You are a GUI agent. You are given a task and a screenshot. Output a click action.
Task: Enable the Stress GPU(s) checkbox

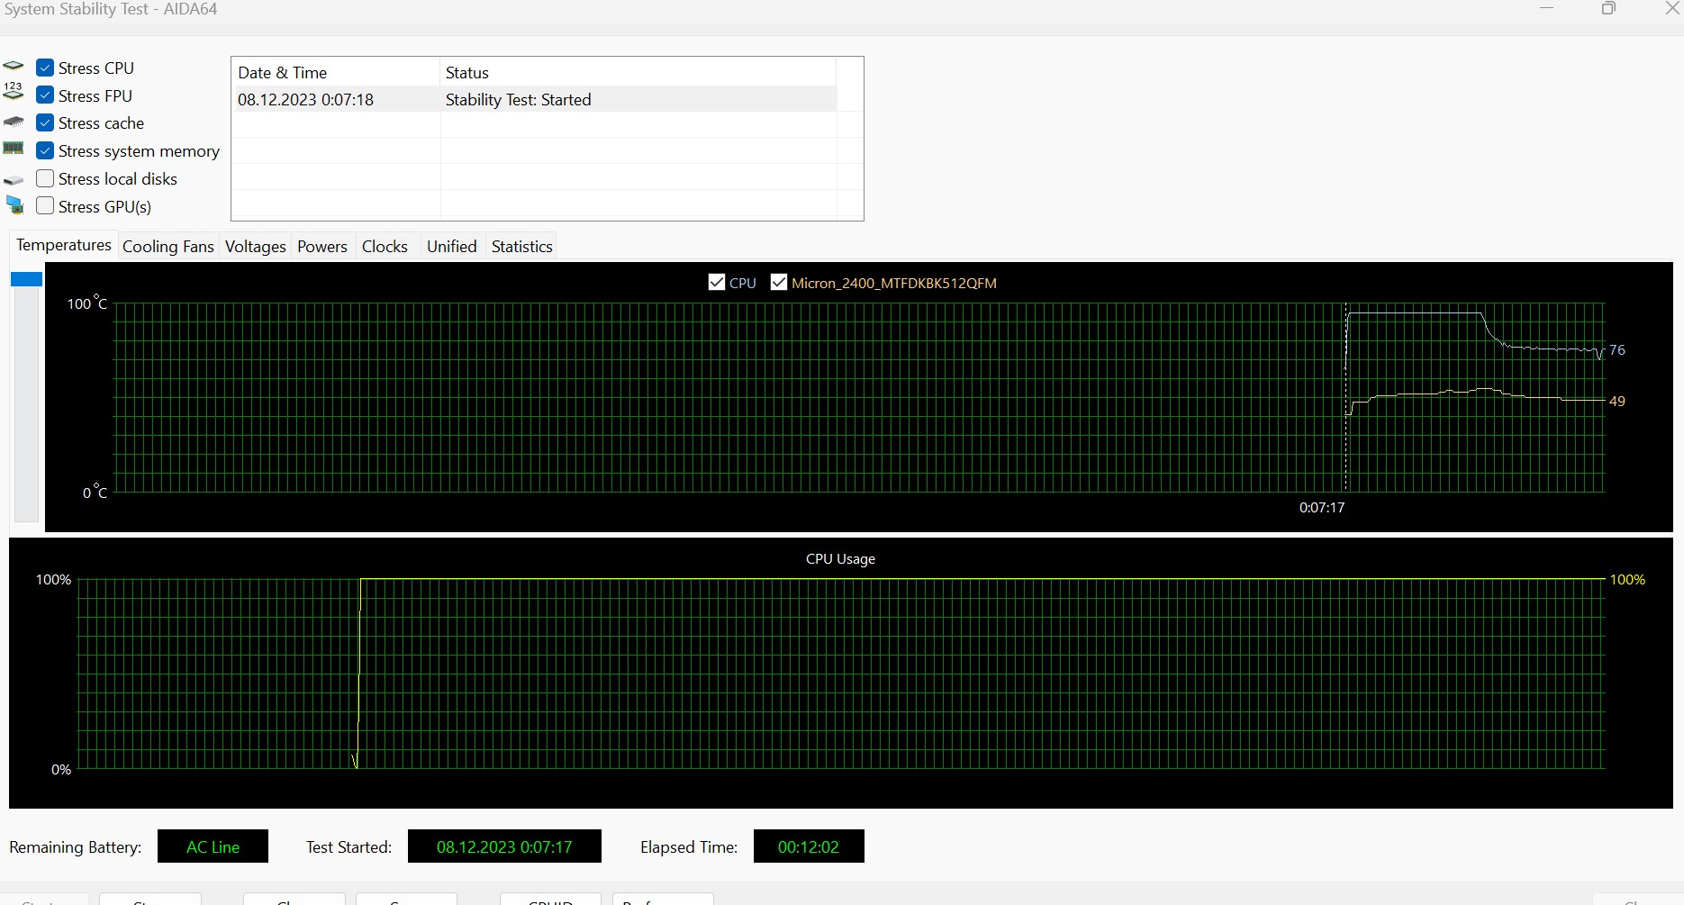(45, 206)
